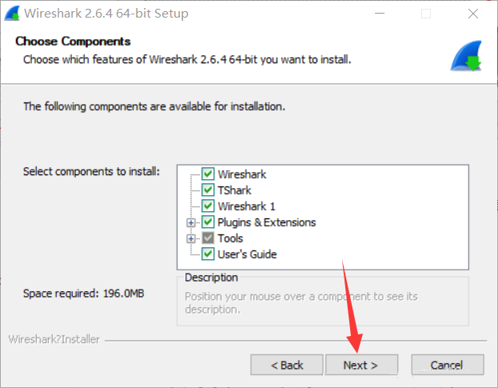Uncheck the Wireshark component checkbox
Viewport: 498px width, 388px height.
point(208,174)
